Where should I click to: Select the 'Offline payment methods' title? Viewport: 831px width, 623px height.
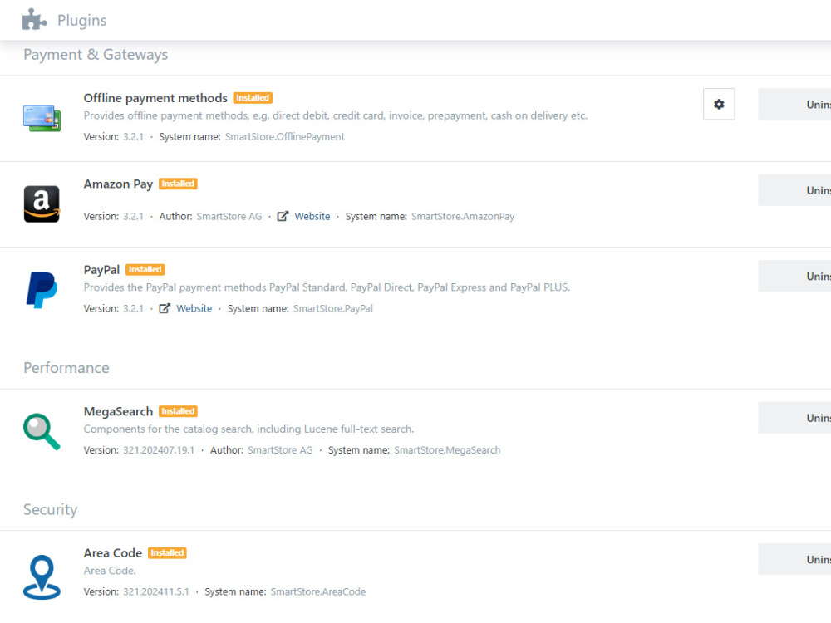pyautogui.click(x=155, y=98)
